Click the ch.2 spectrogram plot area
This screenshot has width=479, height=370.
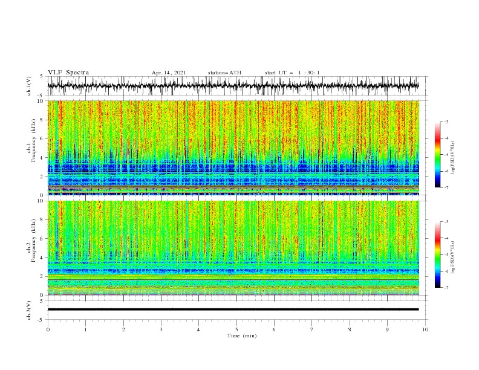[x=233, y=248]
